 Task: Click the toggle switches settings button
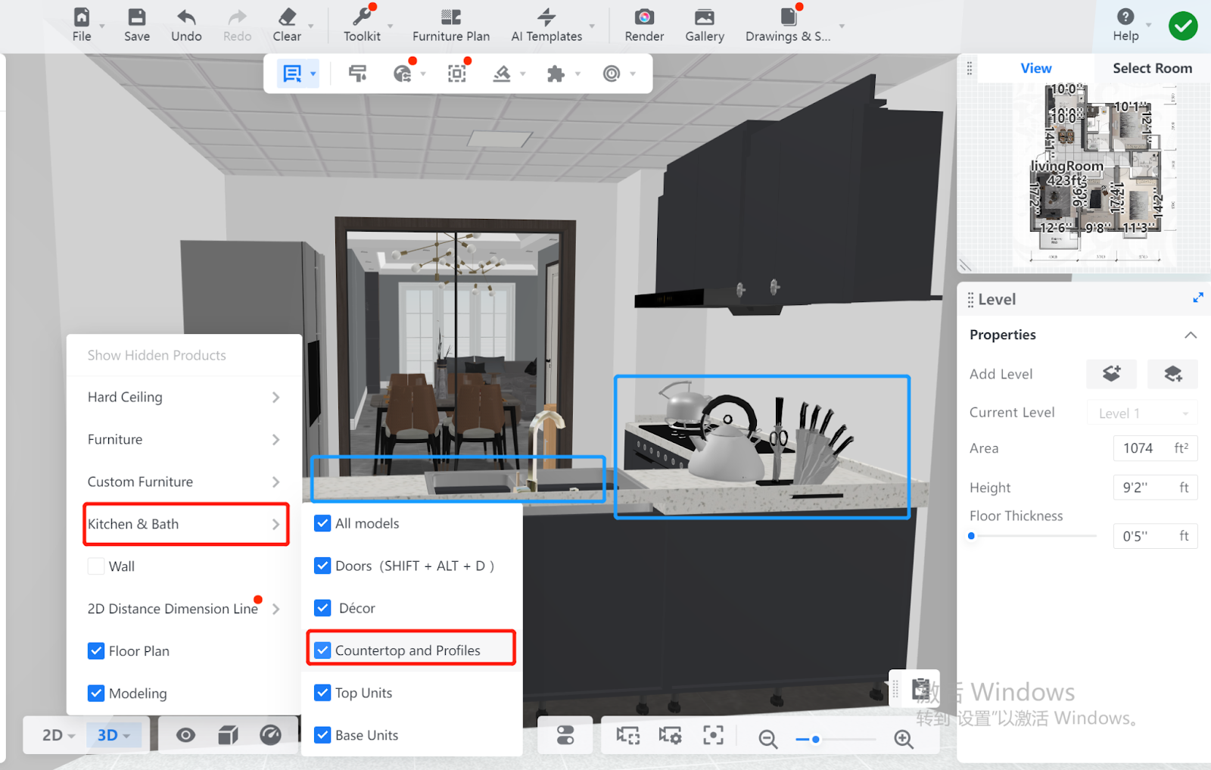point(565,735)
